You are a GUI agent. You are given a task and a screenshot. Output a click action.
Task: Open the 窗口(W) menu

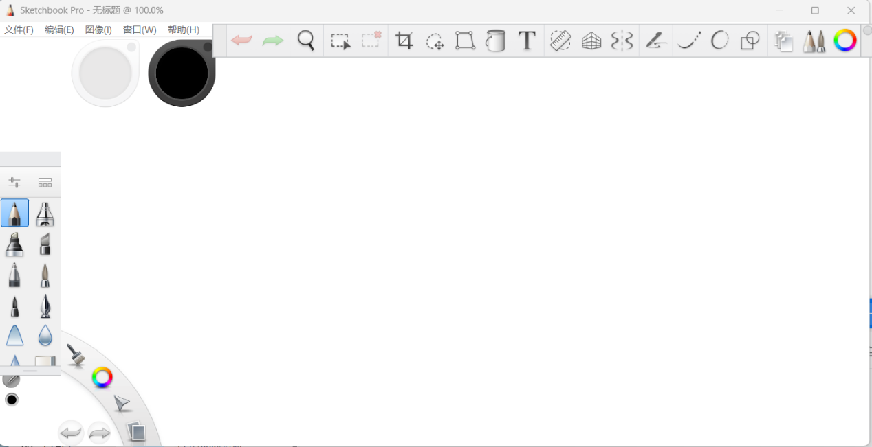click(x=140, y=30)
